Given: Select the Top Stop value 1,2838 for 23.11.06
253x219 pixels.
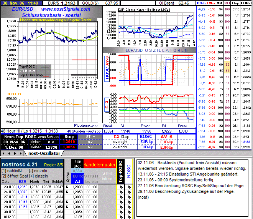Looking at the screenshot, I should [x=78, y=187].
